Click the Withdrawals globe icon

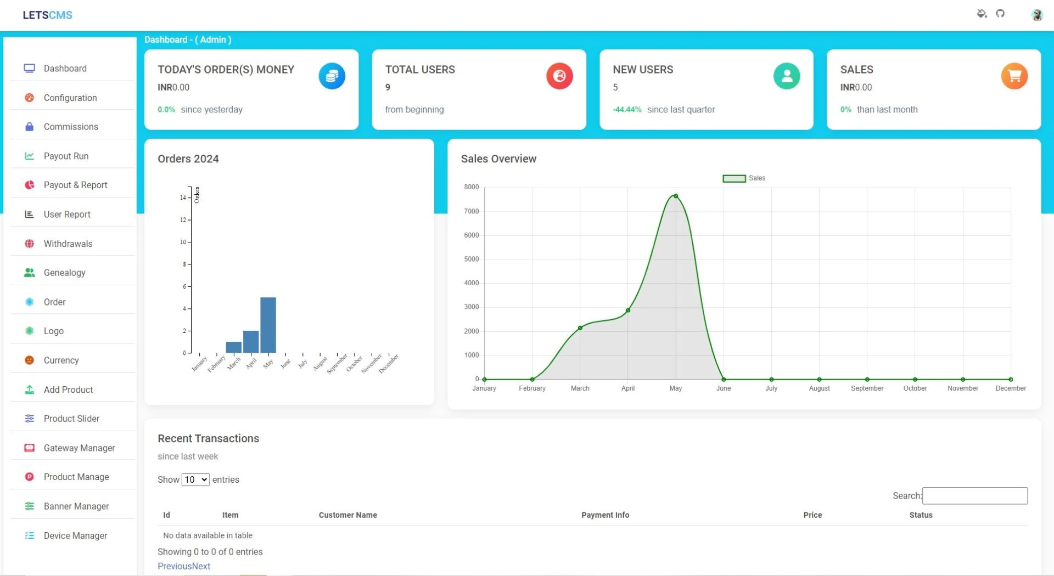pyautogui.click(x=30, y=244)
